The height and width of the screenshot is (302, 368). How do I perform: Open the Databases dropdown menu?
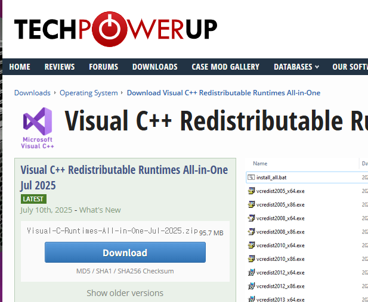296,67
